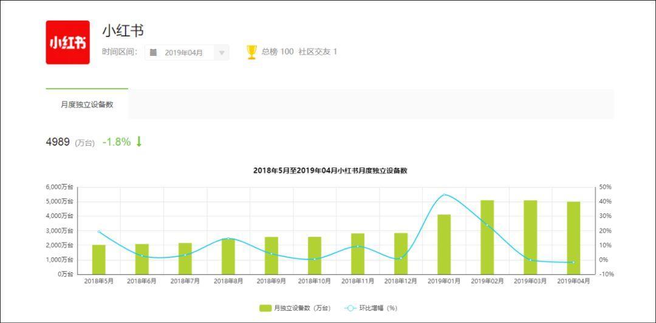The width and height of the screenshot is (656, 323).
Task: Click the 小红书 red app logo
Action: [67, 42]
